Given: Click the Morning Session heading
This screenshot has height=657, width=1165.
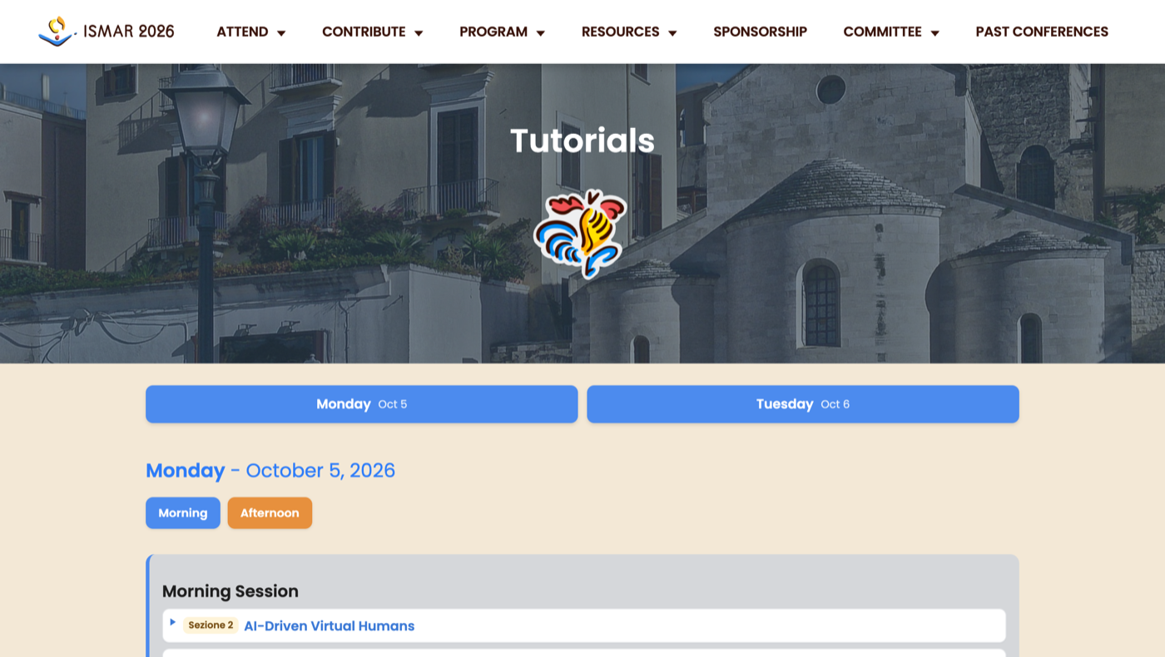Looking at the screenshot, I should point(231,591).
